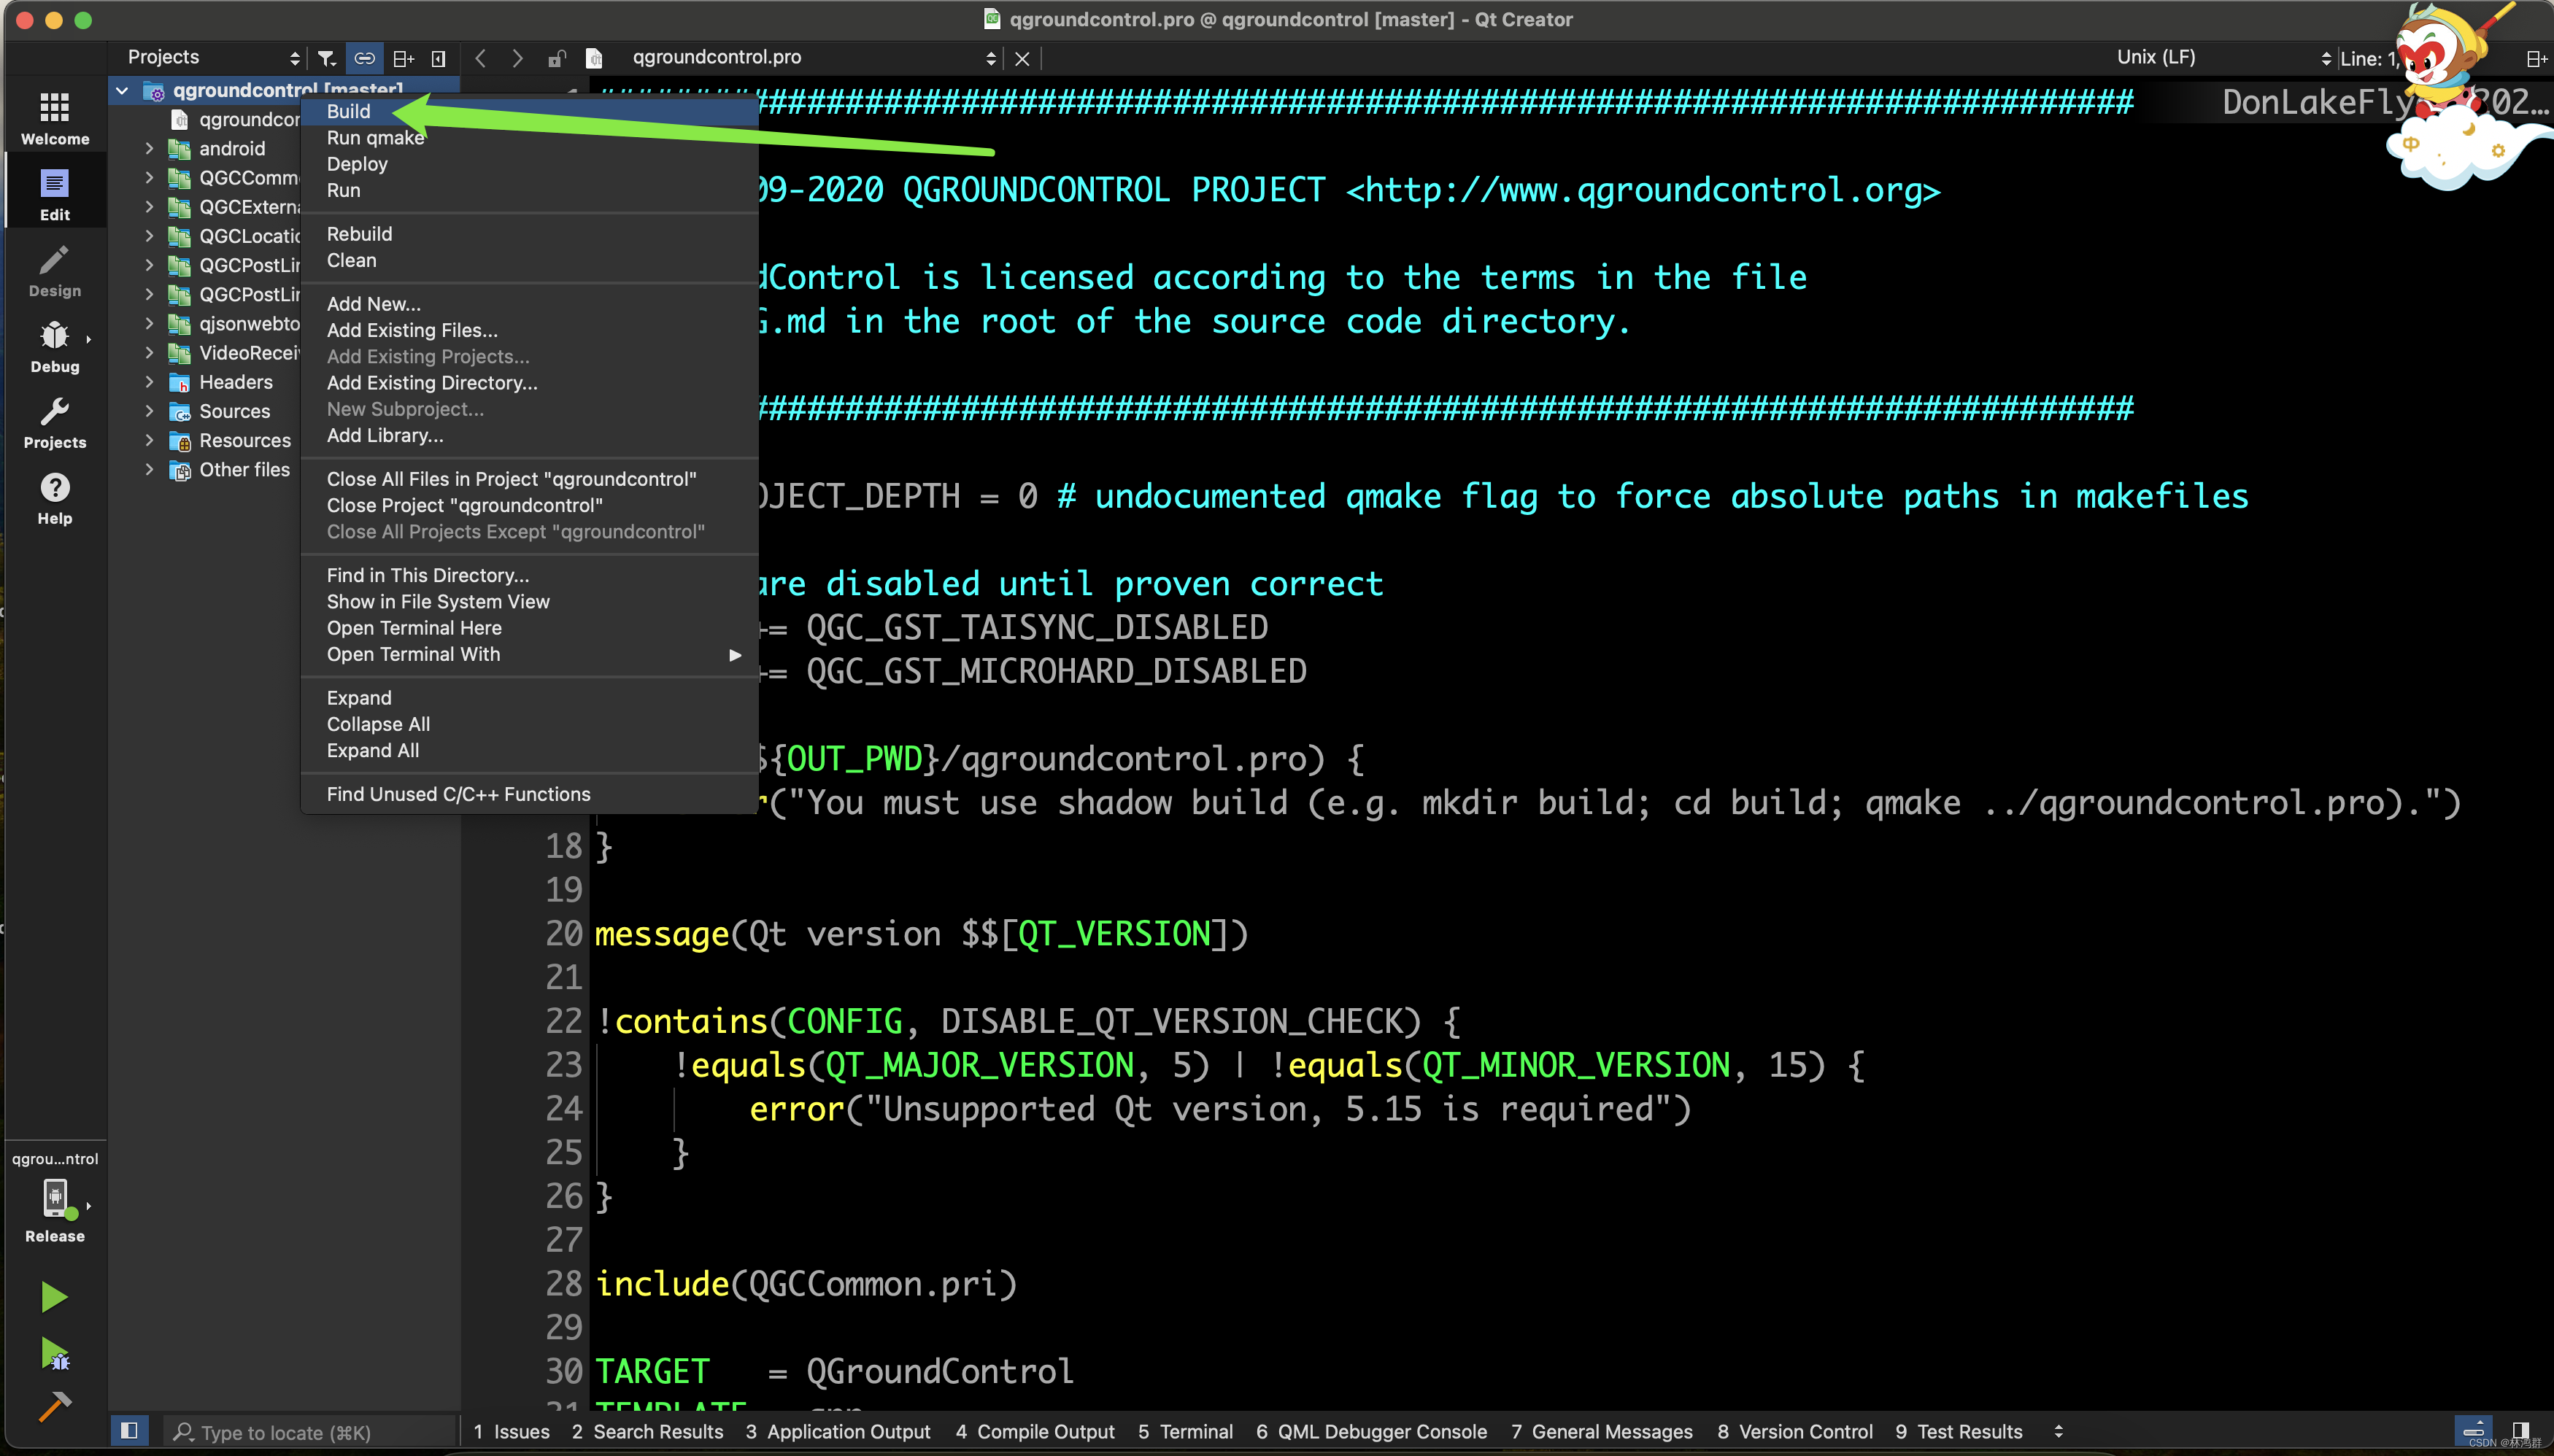
Task: Open the Help mode
Action: [x=55, y=498]
